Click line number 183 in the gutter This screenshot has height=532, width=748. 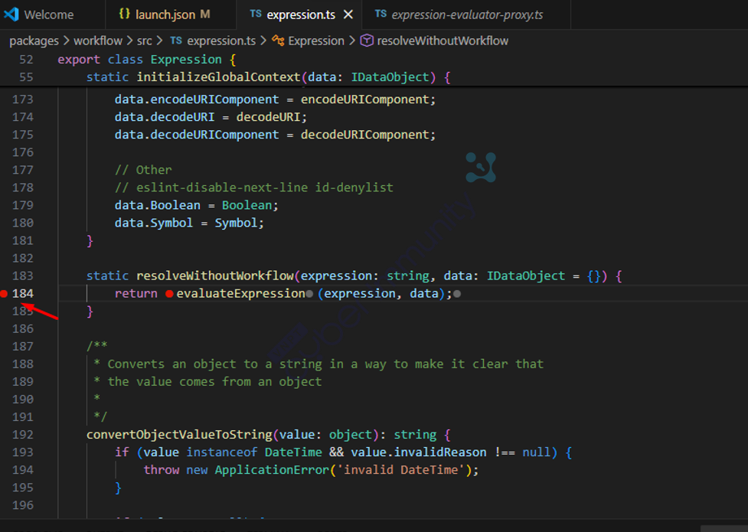point(23,276)
